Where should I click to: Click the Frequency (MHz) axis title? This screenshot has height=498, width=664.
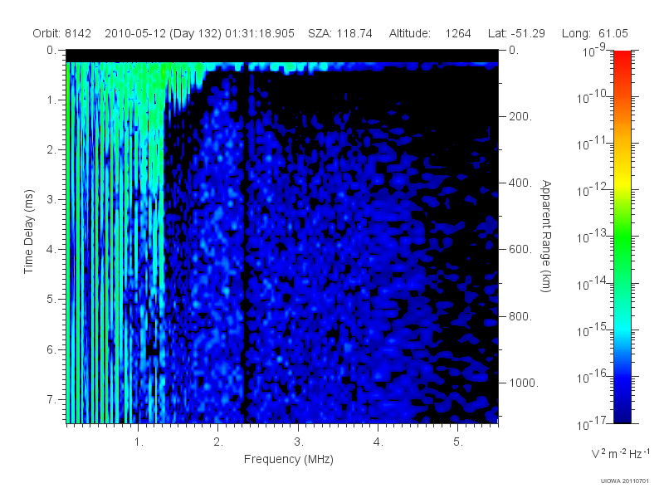click(x=289, y=459)
